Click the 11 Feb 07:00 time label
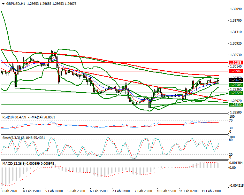The image size is (244, 195). pyautogui.click(x=189, y=191)
